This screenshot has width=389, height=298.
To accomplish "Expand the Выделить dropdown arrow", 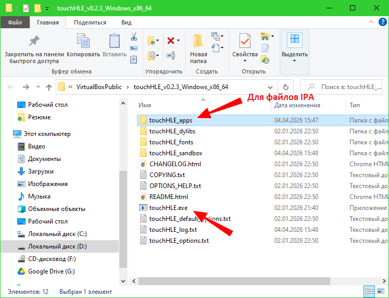I will [294, 61].
